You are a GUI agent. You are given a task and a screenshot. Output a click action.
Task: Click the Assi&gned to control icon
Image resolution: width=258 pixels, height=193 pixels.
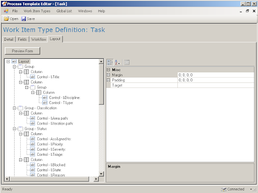(32, 139)
